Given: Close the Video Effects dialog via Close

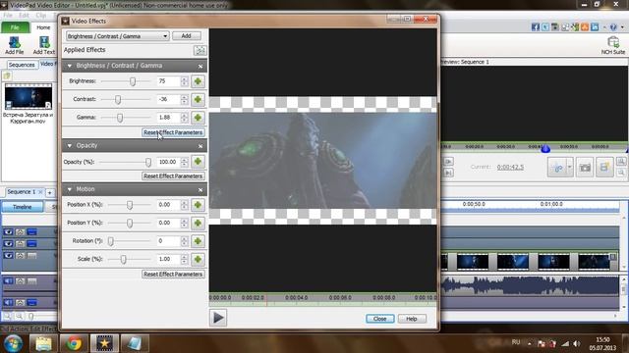Looking at the screenshot, I should coord(380,319).
